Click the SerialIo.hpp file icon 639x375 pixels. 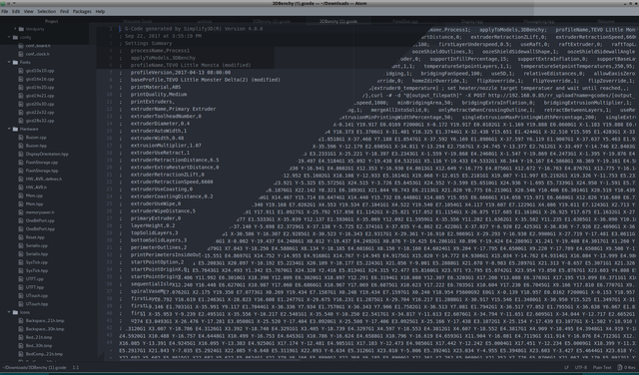(x=21, y=254)
